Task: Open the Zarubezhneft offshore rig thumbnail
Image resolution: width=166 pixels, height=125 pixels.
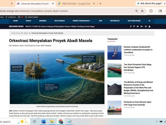Action: coord(114,52)
